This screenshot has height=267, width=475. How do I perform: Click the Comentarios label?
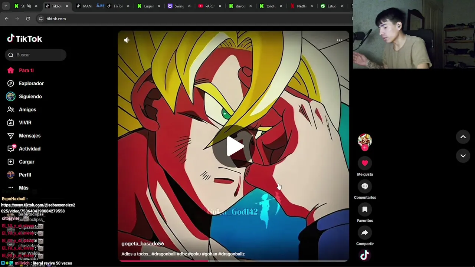click(365, 198)
